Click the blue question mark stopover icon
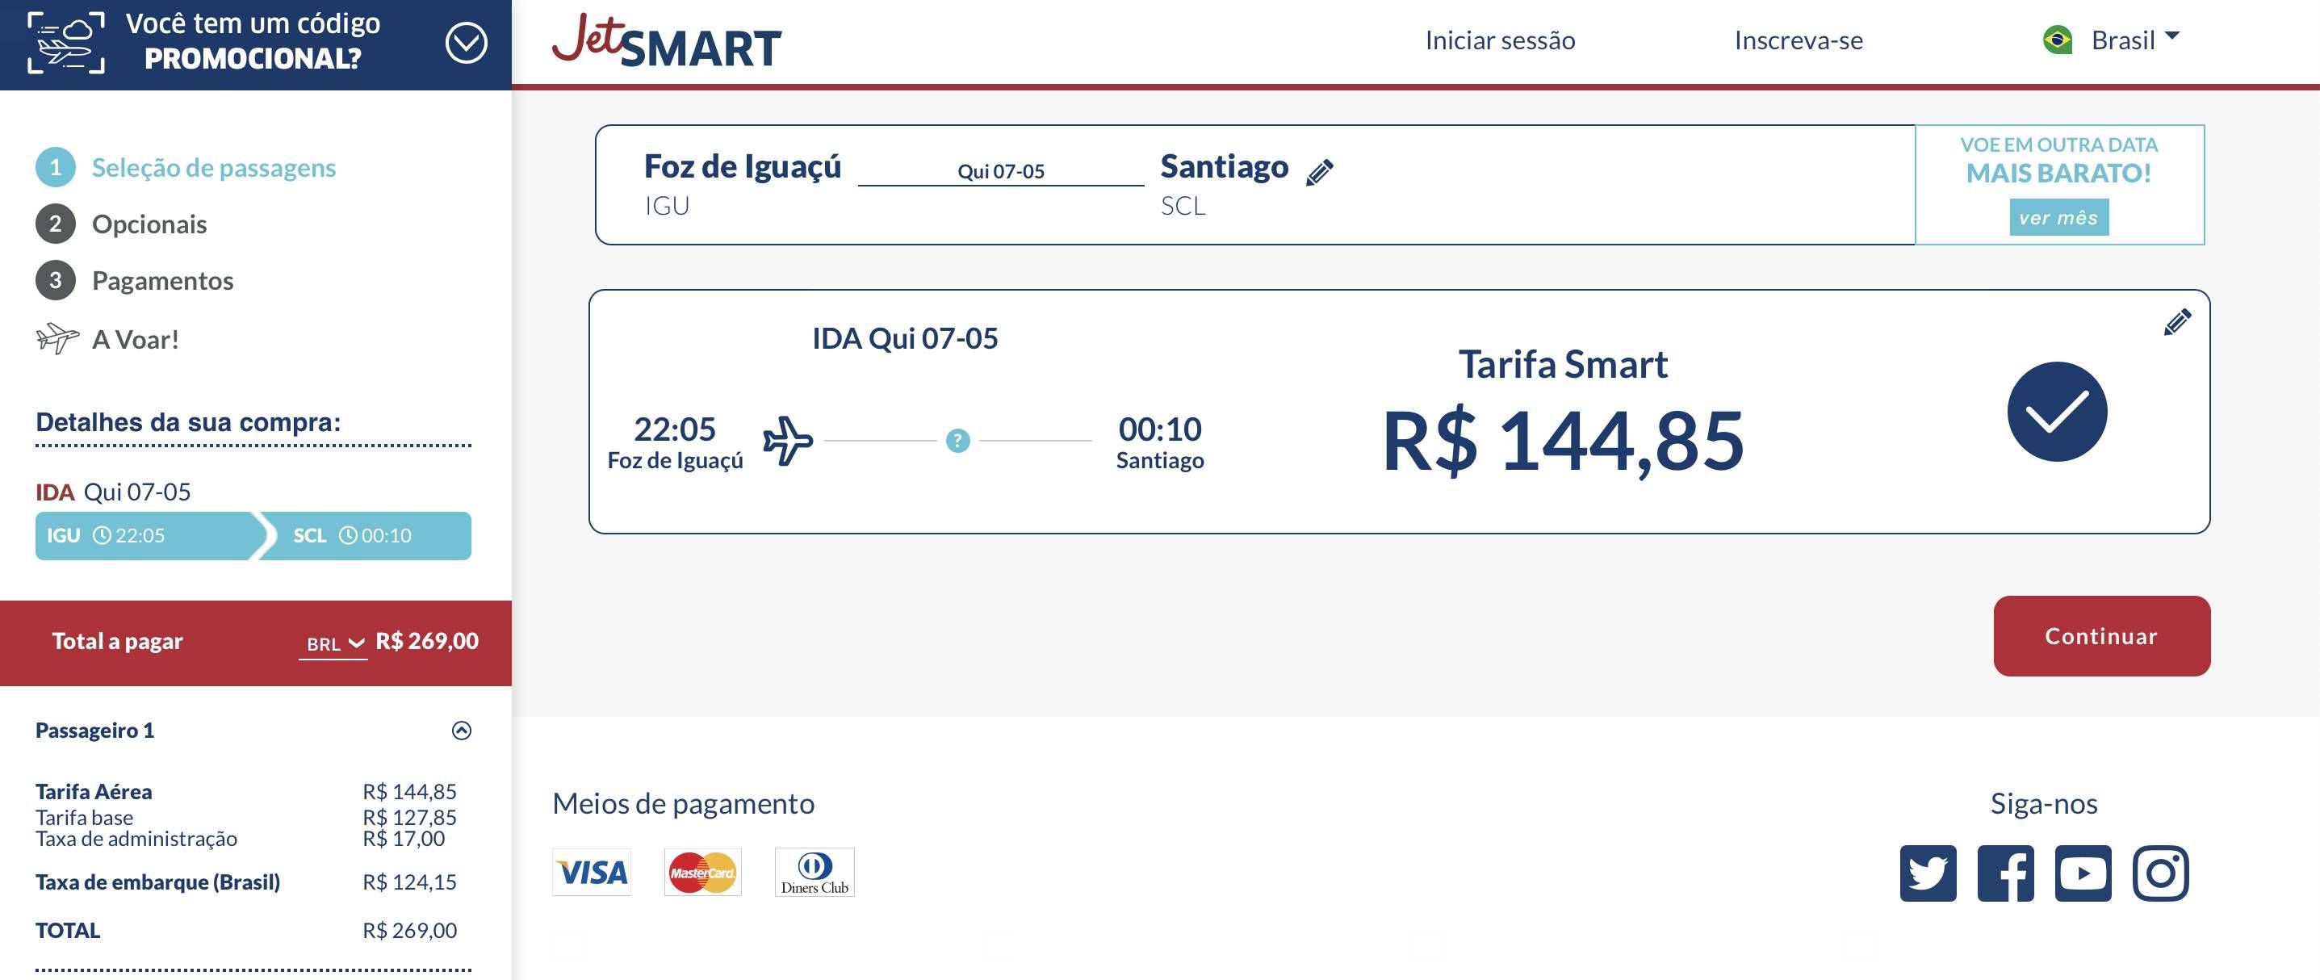This screenshot has height=980, width=2320. [x=957, y=441]
